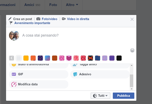Click the Tagga amici person icon
This screenshot has width=152, height=104.
click(75, 65)
